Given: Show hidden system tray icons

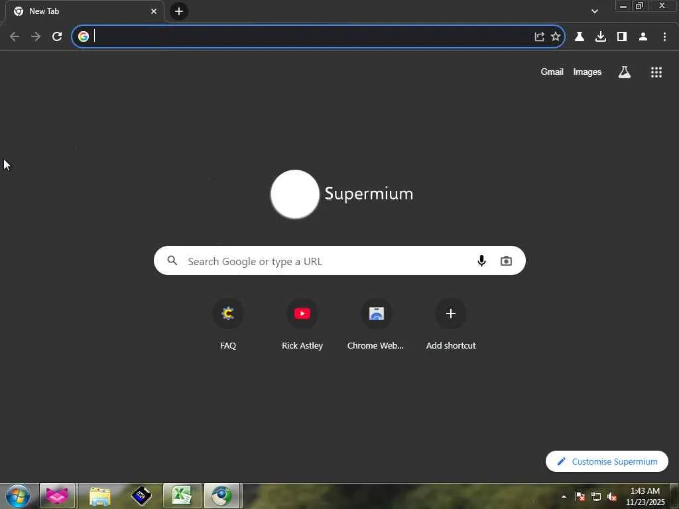Looking at the screenshot, I should [x=564, y=496].
